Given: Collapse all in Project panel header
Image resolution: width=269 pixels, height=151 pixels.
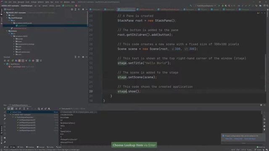Looking at the screenshot, I should click(x=79, y=9).
